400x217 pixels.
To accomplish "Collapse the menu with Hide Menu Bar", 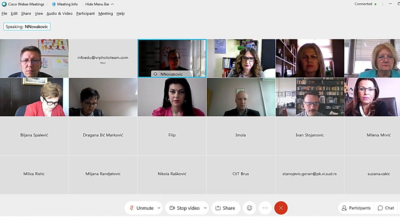I will (100, 4).
